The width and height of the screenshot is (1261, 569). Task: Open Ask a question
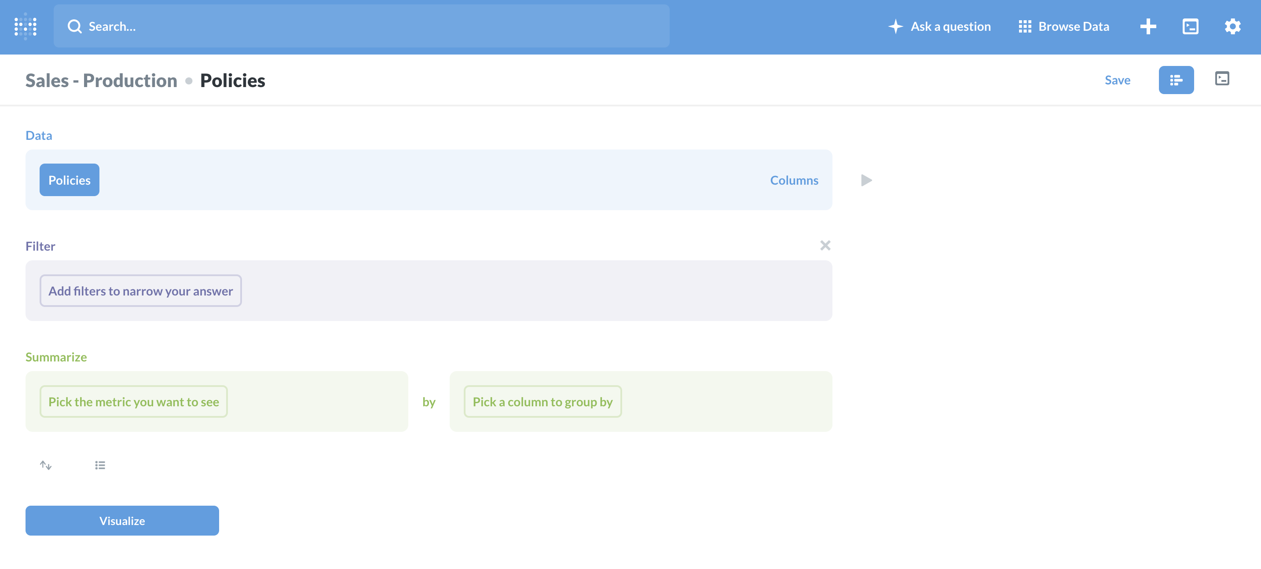(939, 26)
